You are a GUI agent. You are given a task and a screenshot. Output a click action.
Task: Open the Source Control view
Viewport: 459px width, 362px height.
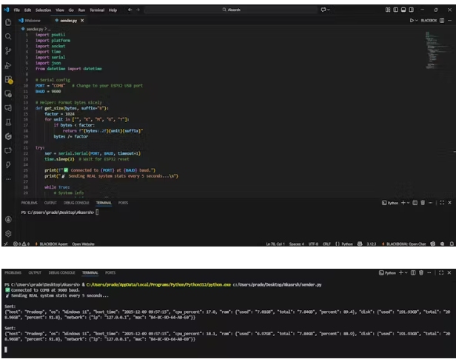click(x=8, y=50)
